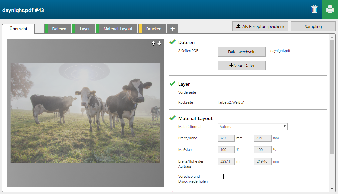Click the green checkmark beside Layer heading
The height and width of the screenshot is (194, 338).
coord(172,84)
